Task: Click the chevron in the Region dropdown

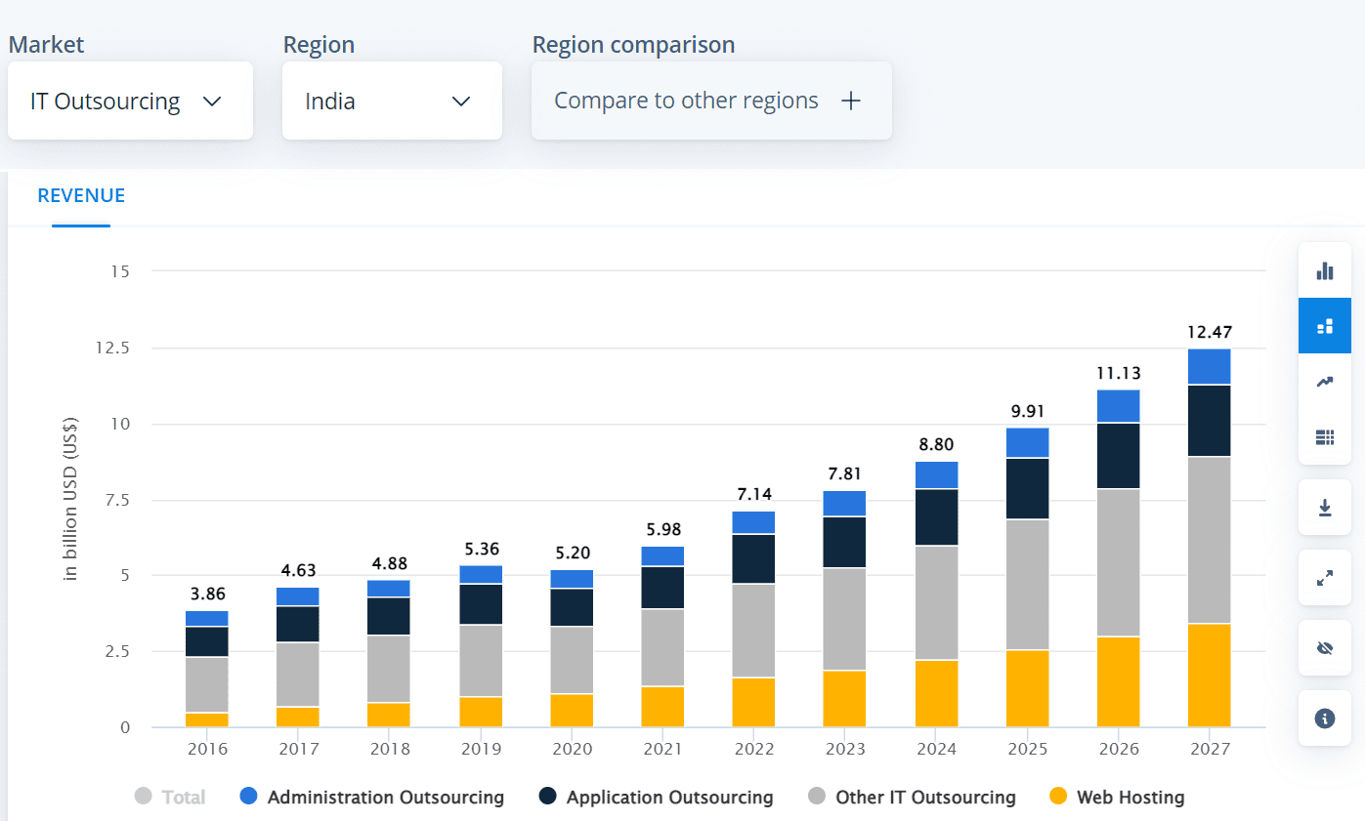Action: click(x=461, y=102)
